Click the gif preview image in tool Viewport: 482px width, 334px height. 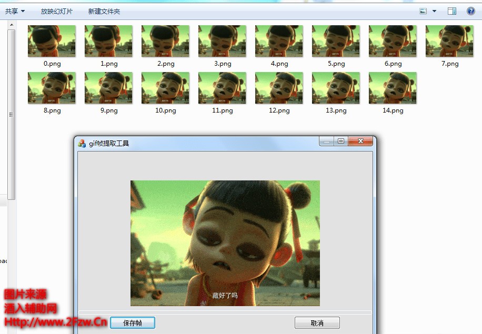[x=225, y=243]
